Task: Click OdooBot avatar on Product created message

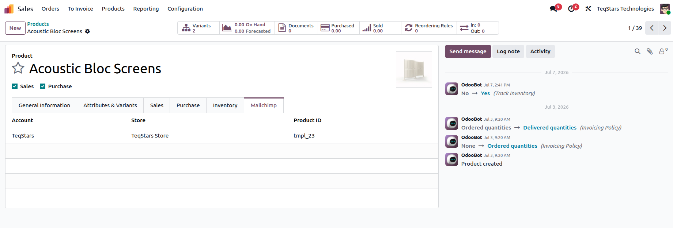Action: pos(451,159)
